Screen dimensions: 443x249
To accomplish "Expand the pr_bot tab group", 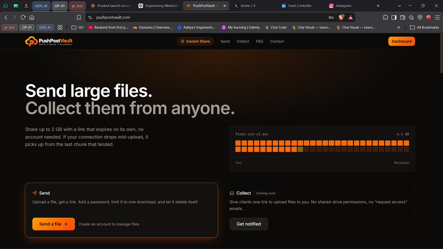I will [x=78, y=6].
